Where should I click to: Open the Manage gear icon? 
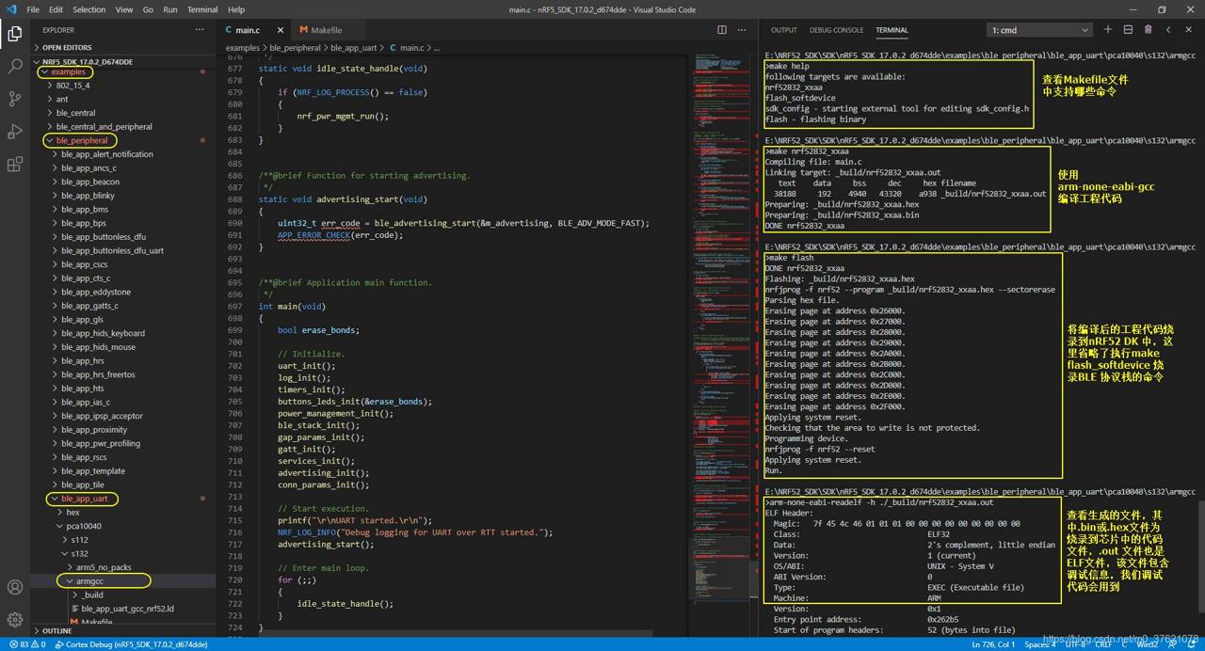click(x=15, y=619)
